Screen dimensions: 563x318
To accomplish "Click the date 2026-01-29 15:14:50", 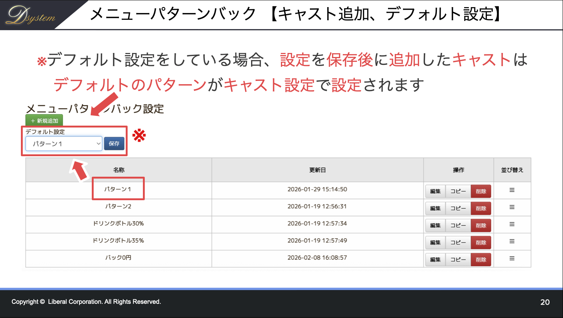I will pyautogui.click(x=317, y=189).
